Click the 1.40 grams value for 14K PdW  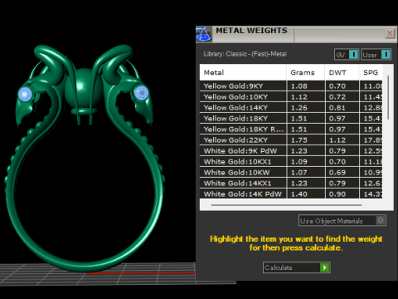point(299,194)
